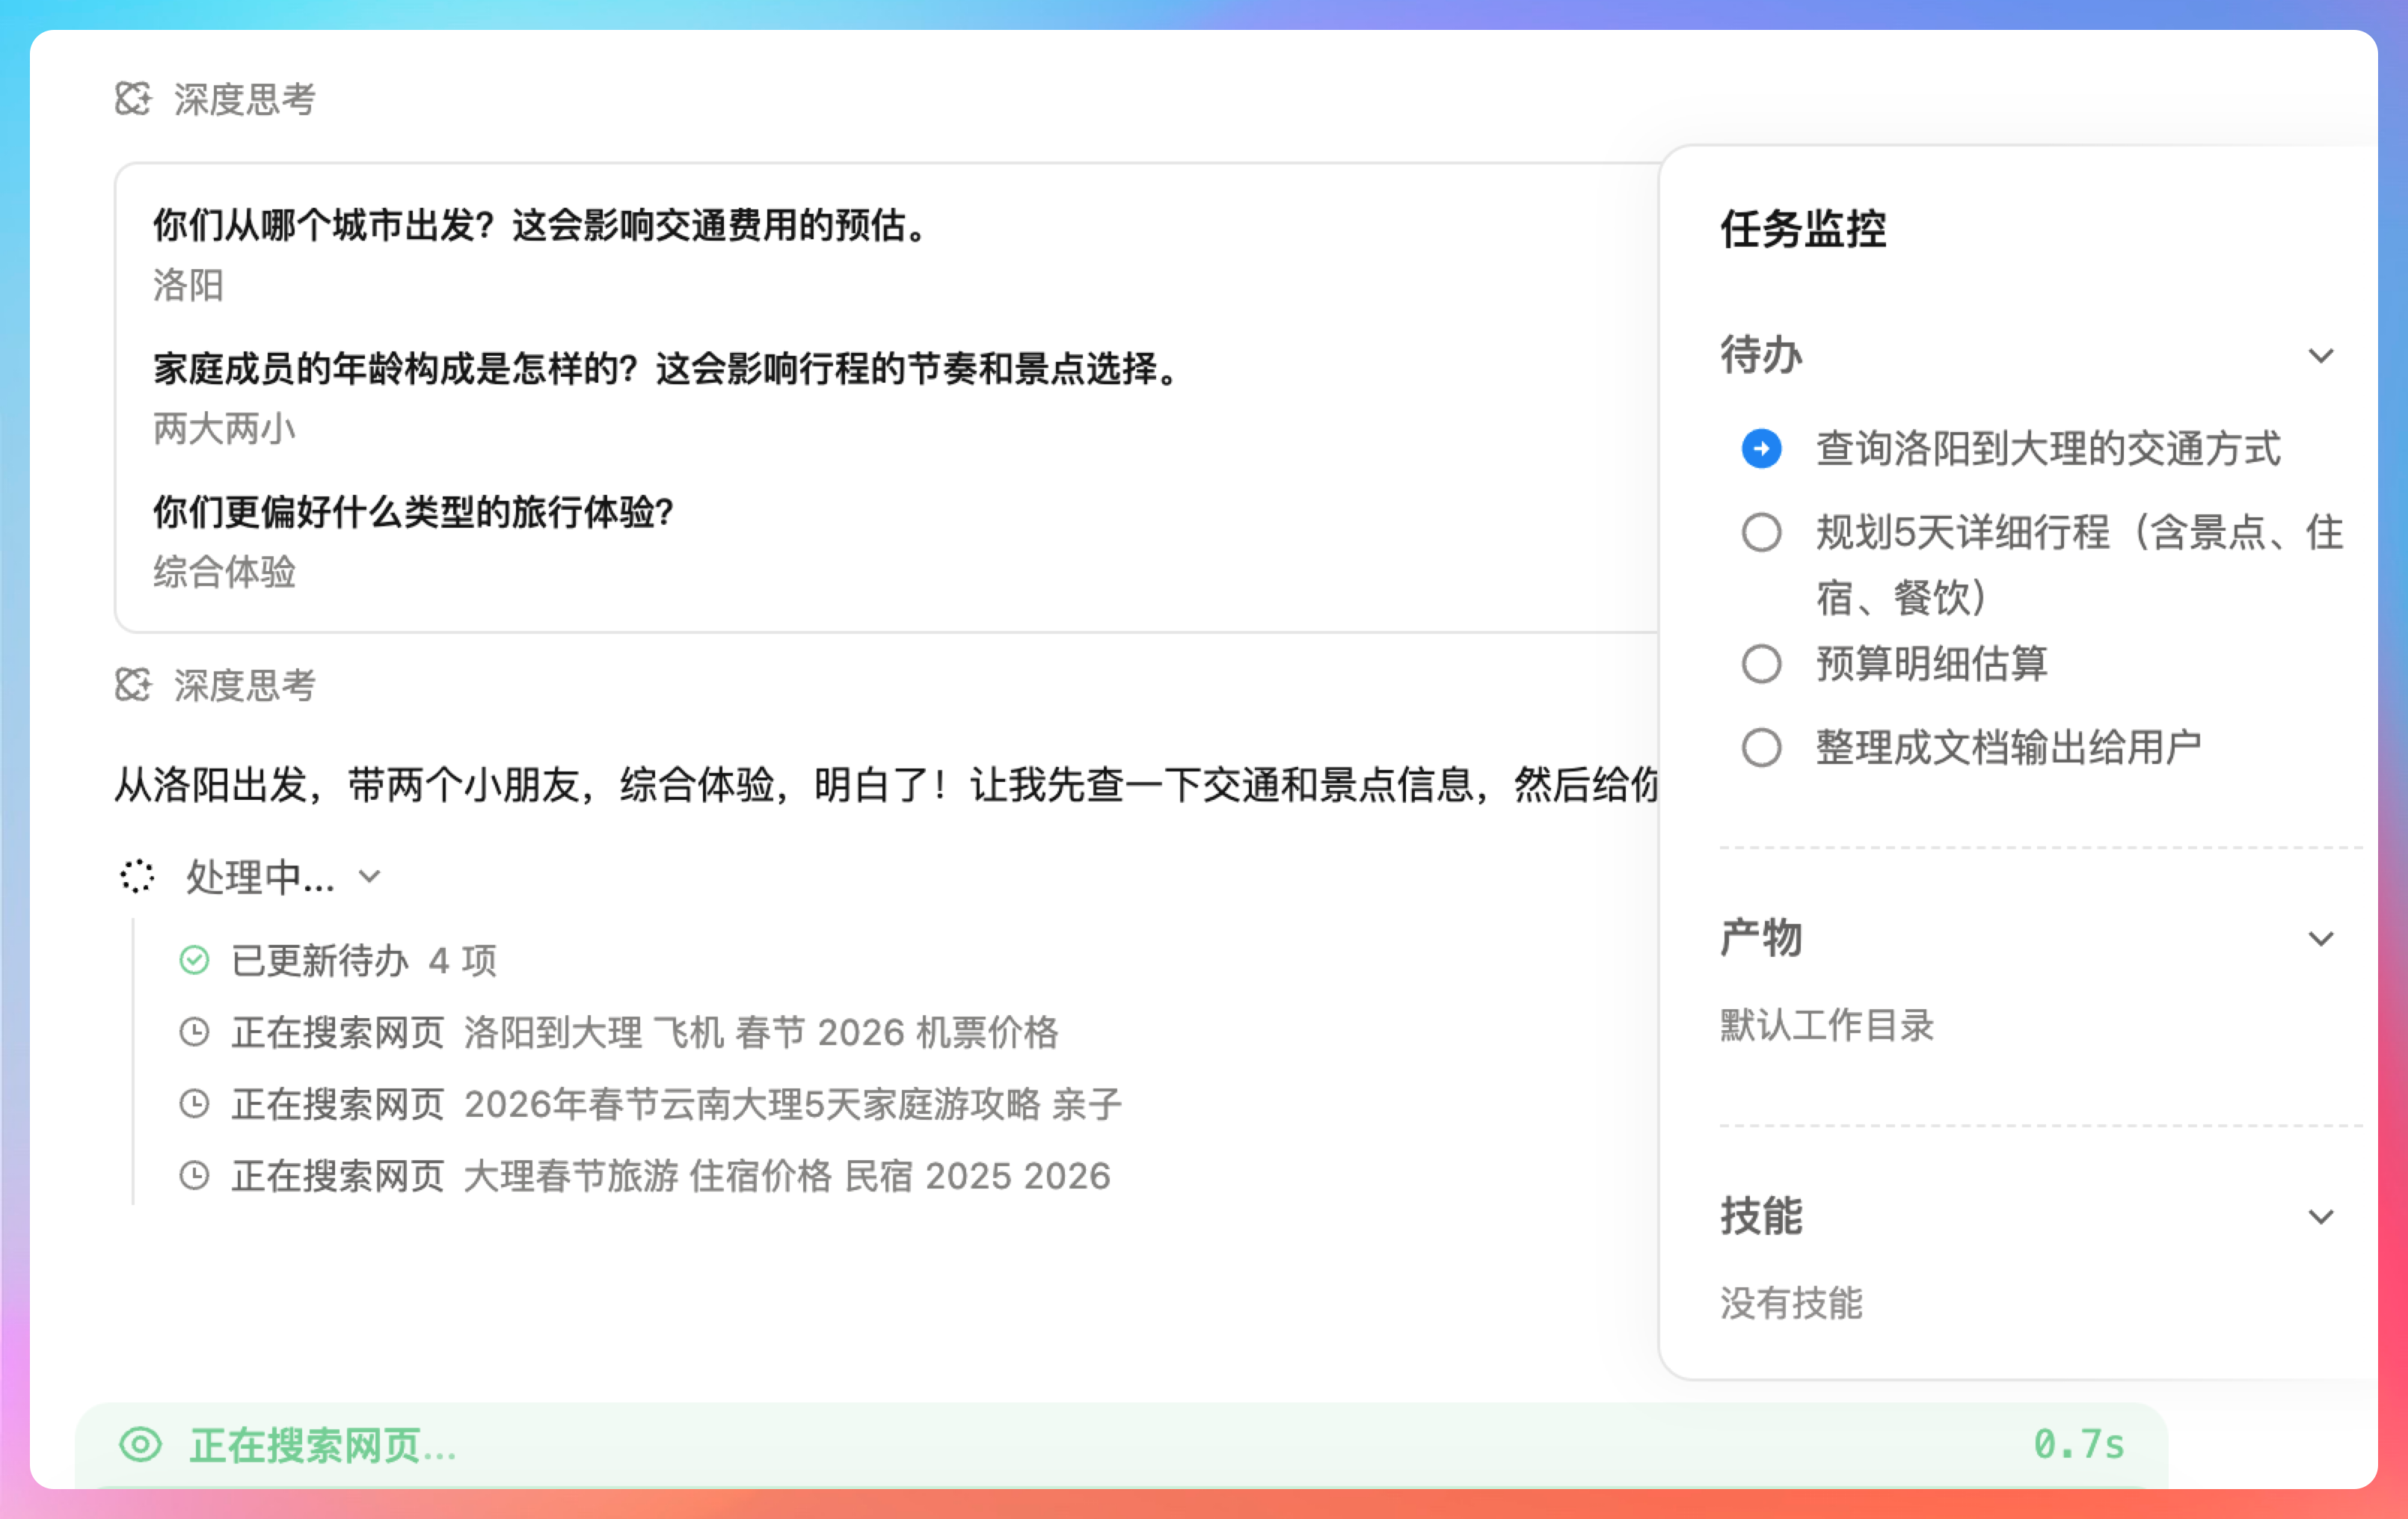Collapse the 产物 section chevron
Image resolution: width=2408 pixels, height=1519 pixels.
(x=2320, y=938)
